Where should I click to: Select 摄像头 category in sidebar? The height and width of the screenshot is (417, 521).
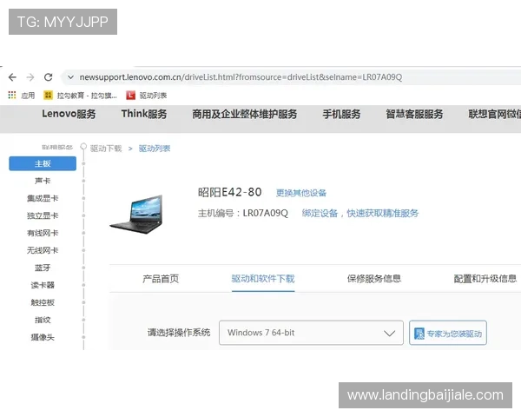tap(43, 337)
